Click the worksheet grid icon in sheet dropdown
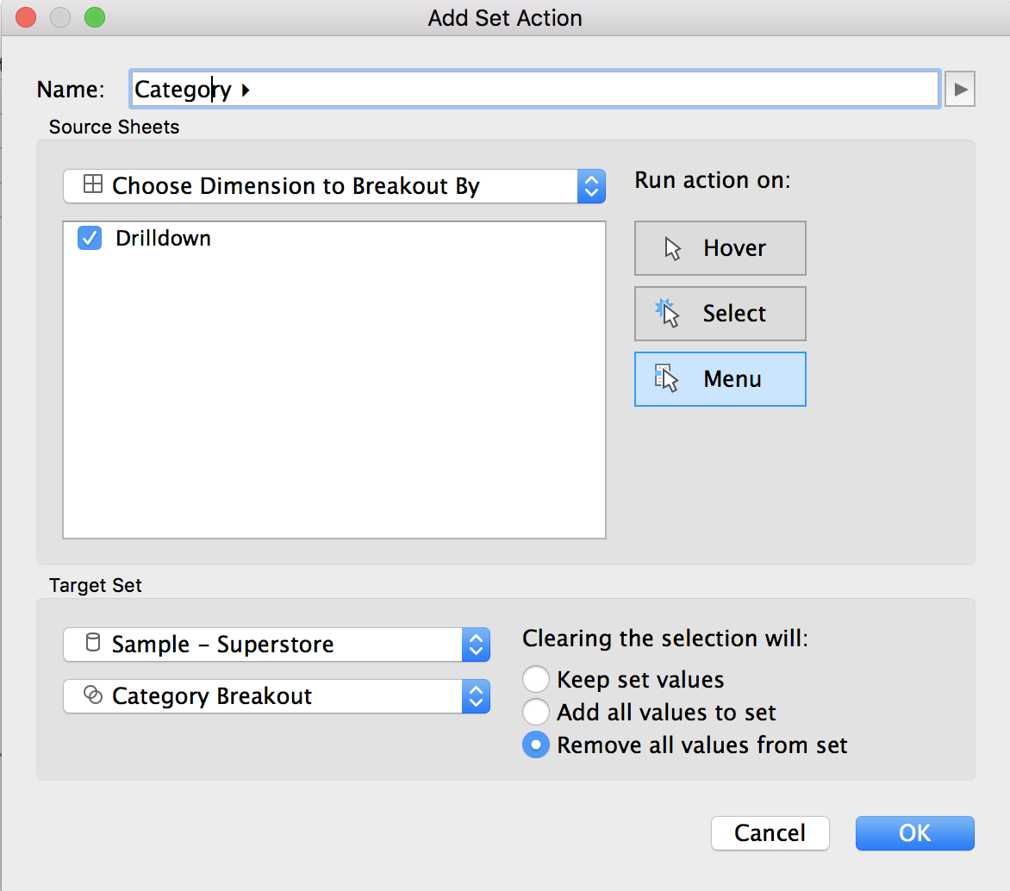Viewport: 1010px width, 891px height. (x=92, y=185)
